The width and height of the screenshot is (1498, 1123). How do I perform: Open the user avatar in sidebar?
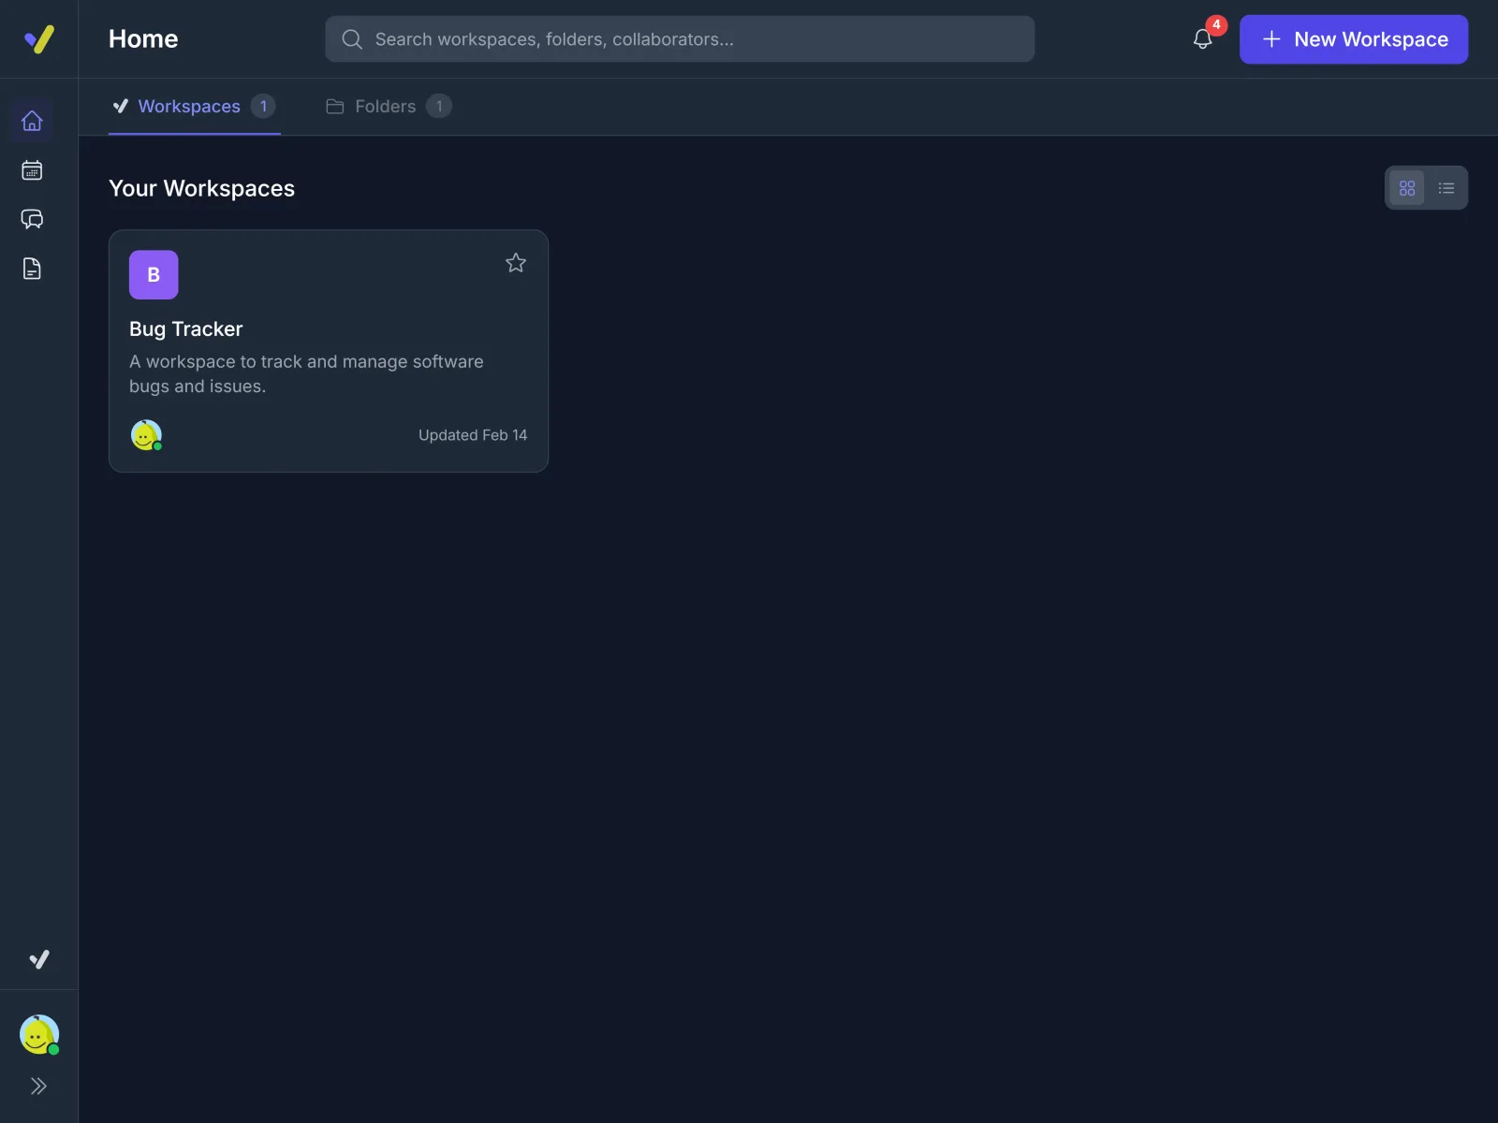click(x=38, y=1035)
